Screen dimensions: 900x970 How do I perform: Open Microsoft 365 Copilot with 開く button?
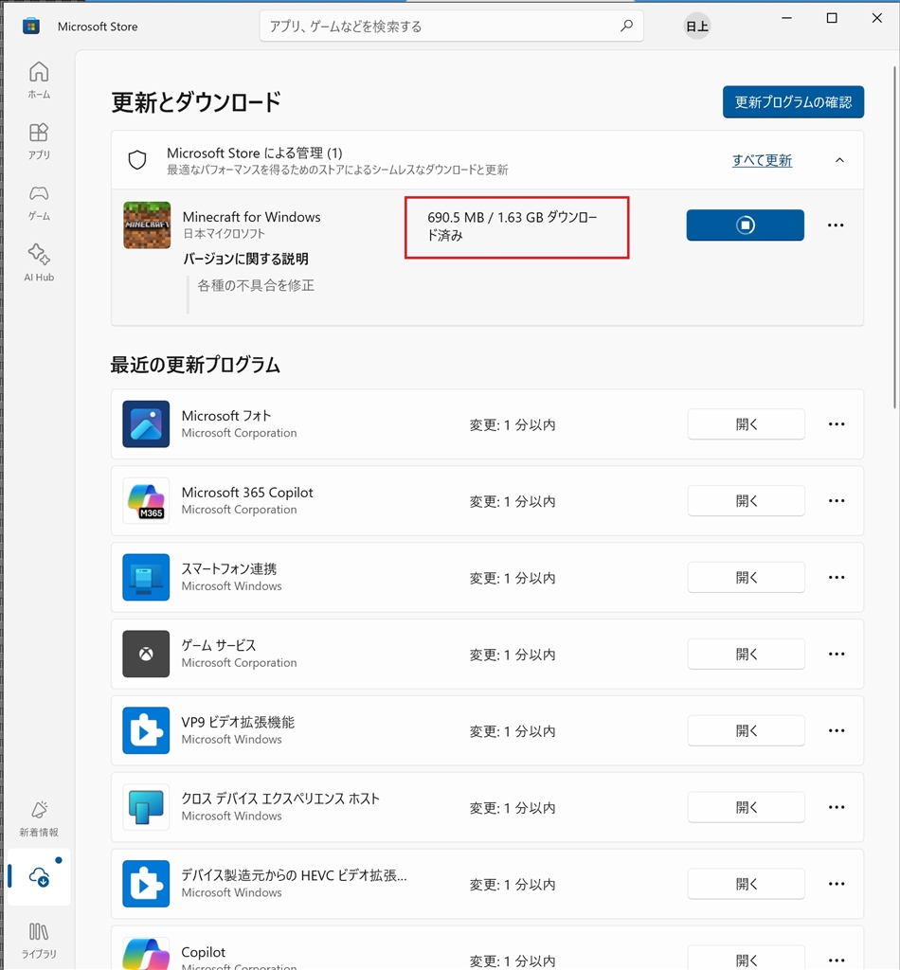(746, 500)
